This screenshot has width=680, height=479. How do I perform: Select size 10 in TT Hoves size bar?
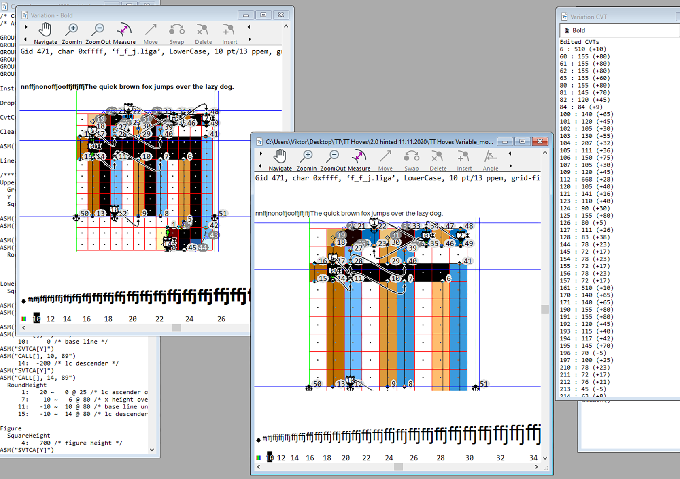point(270,458)
